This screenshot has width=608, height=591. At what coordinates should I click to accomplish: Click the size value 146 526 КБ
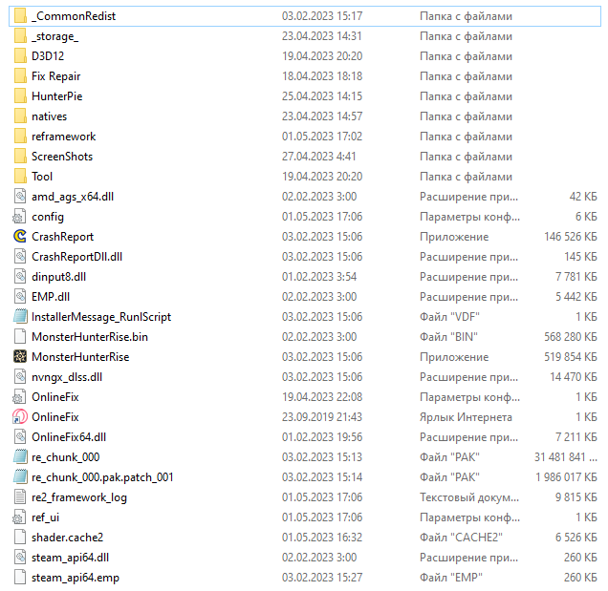tap(571, 237)
